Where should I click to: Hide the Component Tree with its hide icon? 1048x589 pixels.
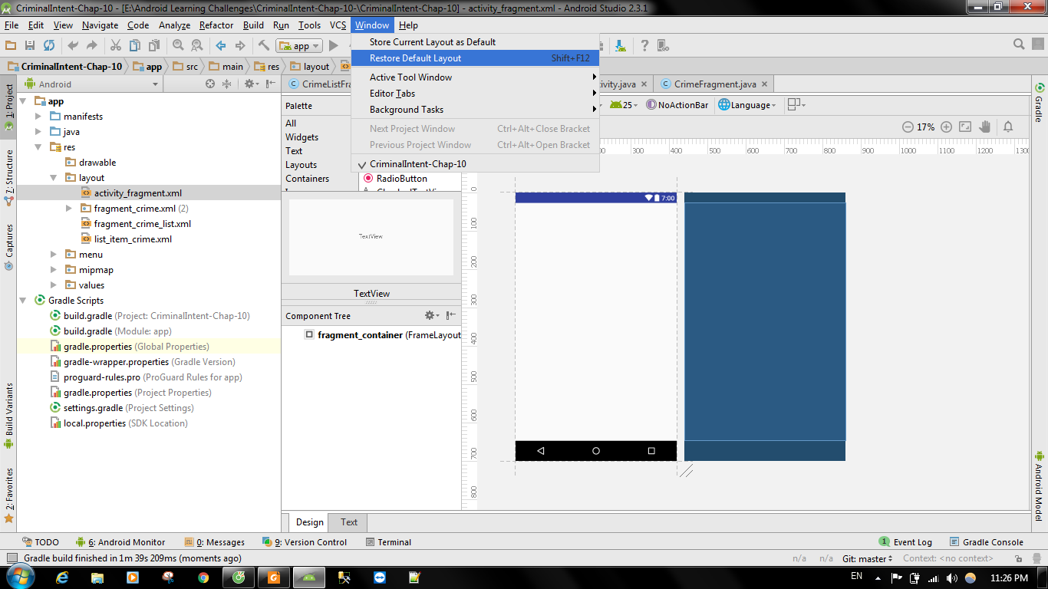(x=451, y=315)
